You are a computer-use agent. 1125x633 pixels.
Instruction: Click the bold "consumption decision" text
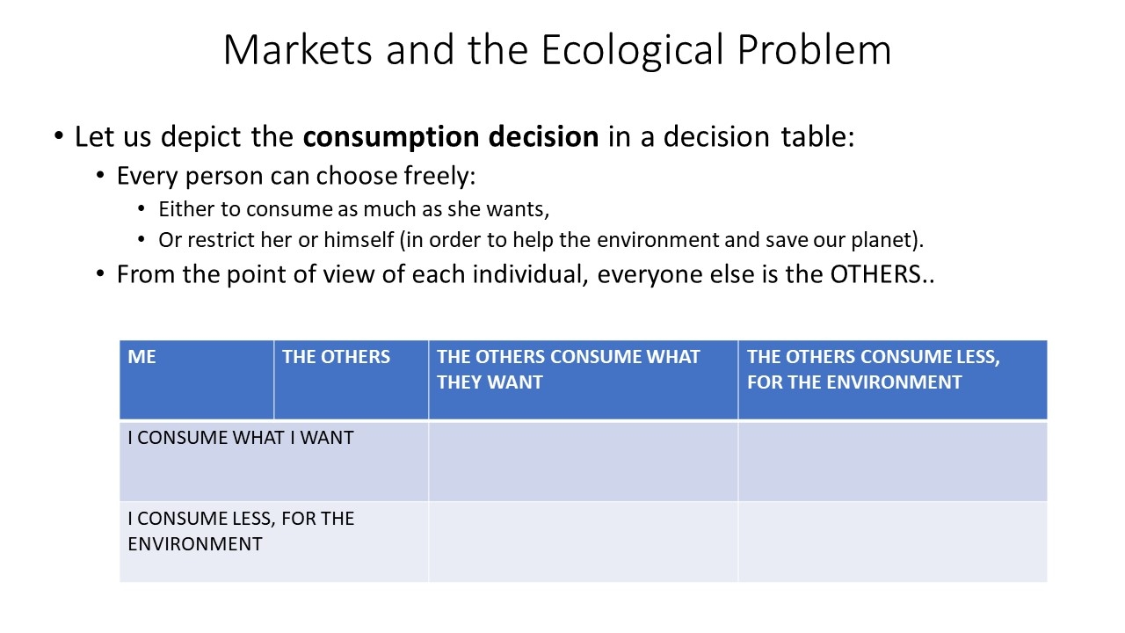[x=451, y=137]
